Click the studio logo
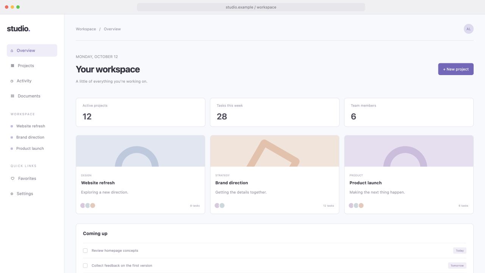This screenshot has height=273, width=485. (x=19, y=28)
